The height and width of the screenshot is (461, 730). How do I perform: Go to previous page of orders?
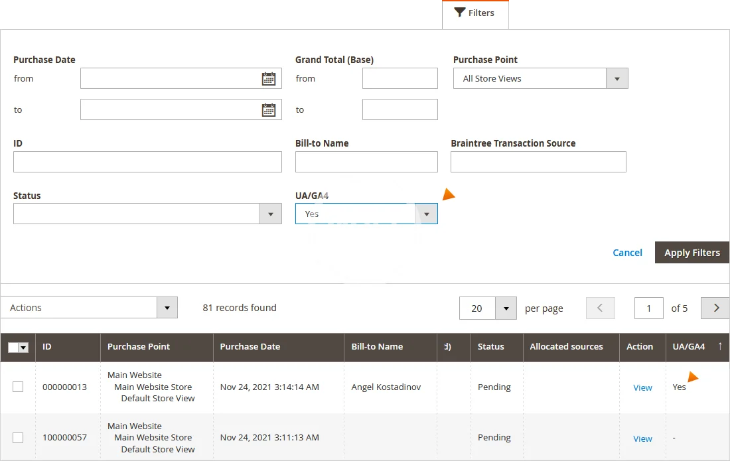tap(600, 308)
